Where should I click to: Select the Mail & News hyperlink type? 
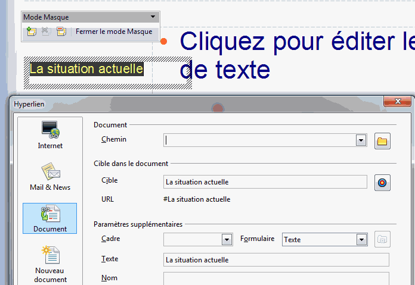click(x=50, y=177)
